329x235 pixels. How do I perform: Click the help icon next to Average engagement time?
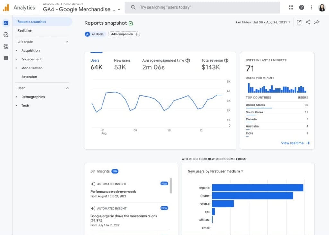tap(188, 60)
